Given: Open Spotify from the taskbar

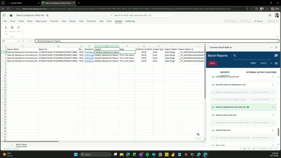Looking at the screenshot, I should coord(147,154).
